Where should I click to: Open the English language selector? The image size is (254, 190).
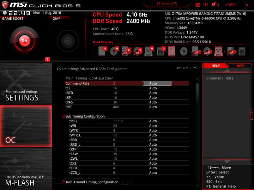pos(231,4)
